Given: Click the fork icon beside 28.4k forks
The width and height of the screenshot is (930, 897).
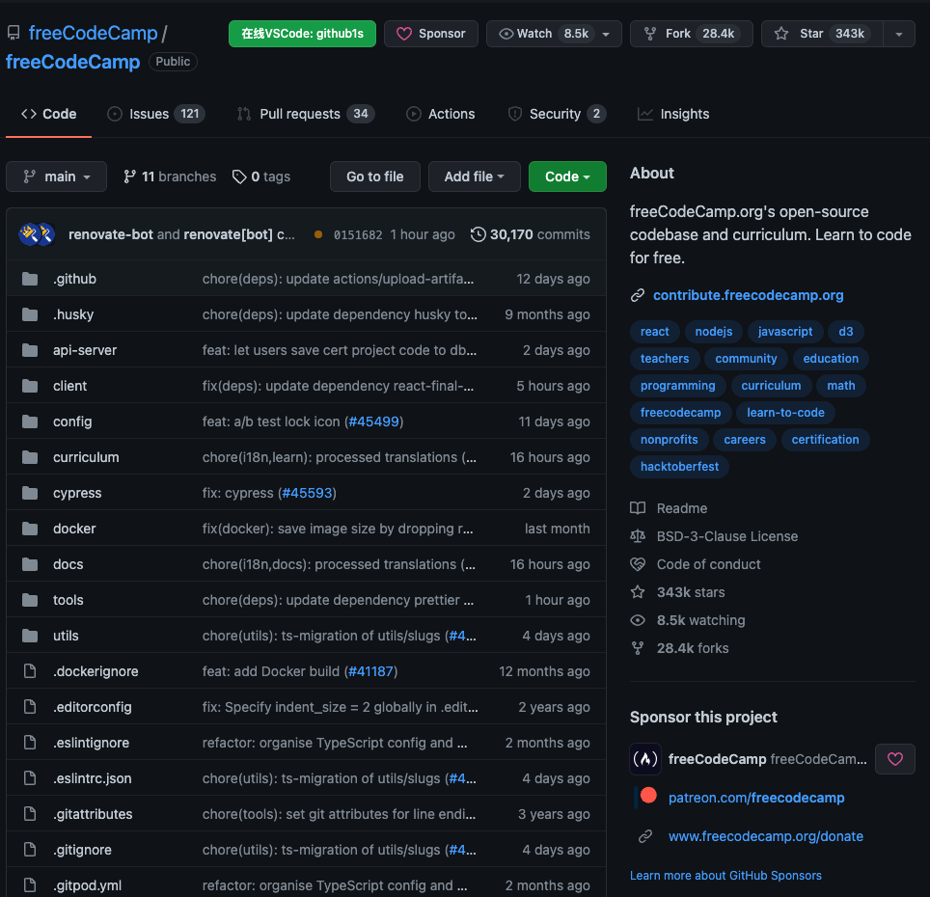Looking at the screenshot, I should 638,648.
